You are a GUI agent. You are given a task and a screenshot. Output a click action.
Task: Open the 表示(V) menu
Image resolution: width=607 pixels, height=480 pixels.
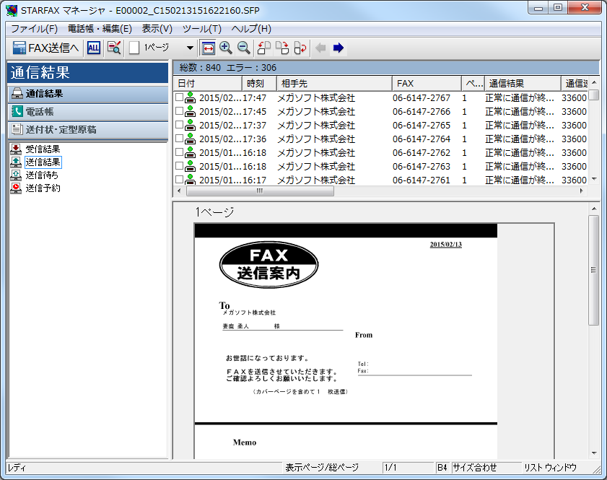pyautogui.click(x=157, y=29)
